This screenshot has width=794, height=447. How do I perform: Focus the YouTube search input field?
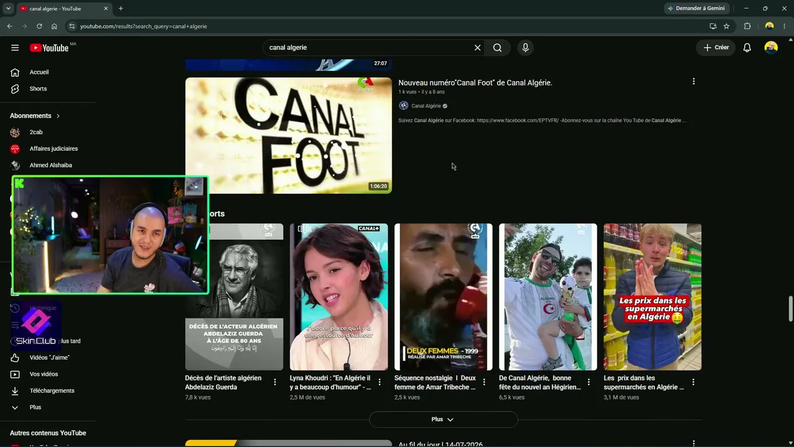coord(369,48)
